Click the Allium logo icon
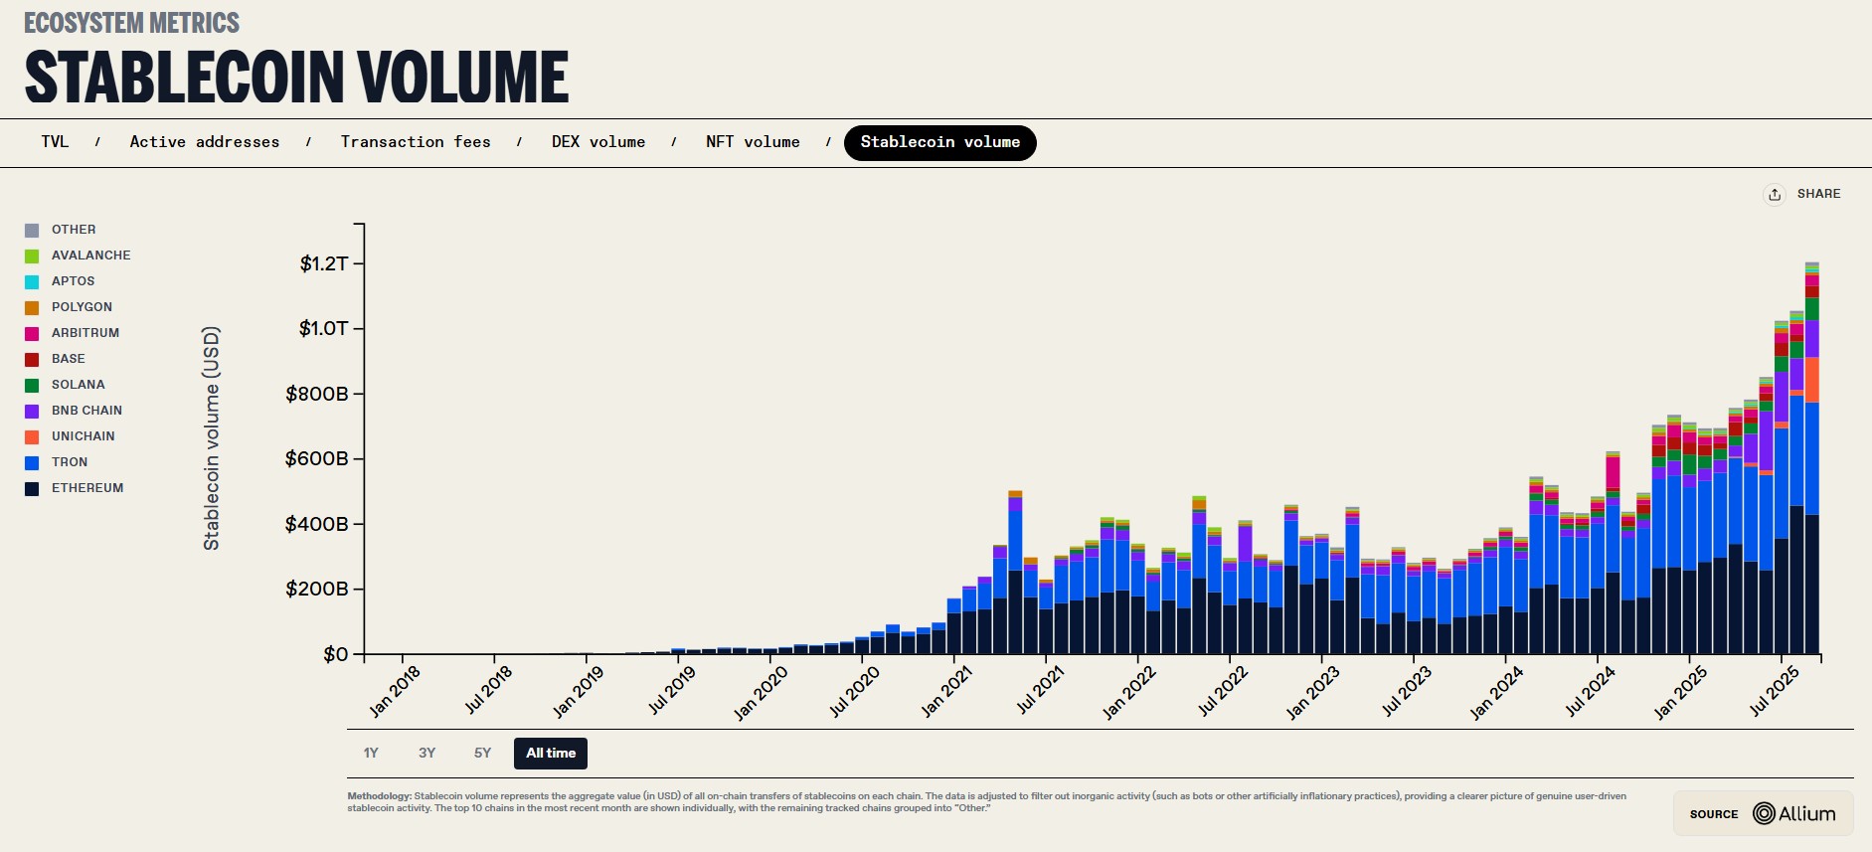This screenshot has height=852, width=1872. (1764, 813)
